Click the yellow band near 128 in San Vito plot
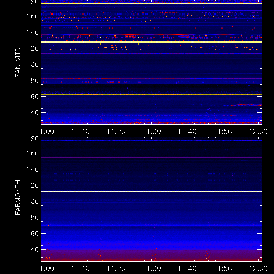The image size is (274, 274). click(x=151, y=42)
